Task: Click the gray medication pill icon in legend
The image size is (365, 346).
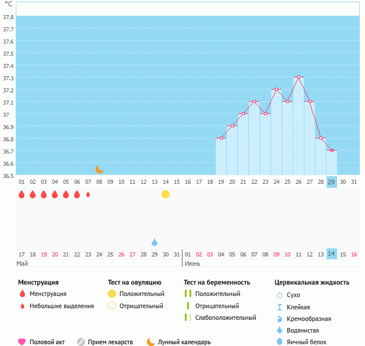Action: [x=81, y=342]
